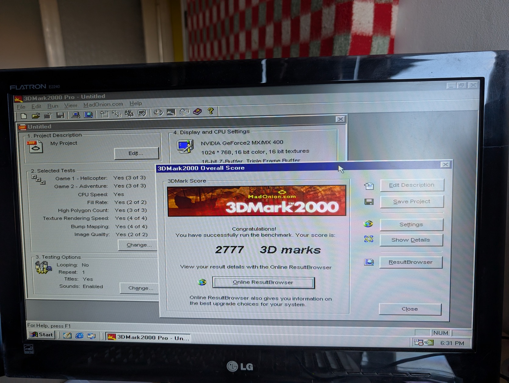Click the ResultBrowser button below Show Details

click(x=410, y=262)
